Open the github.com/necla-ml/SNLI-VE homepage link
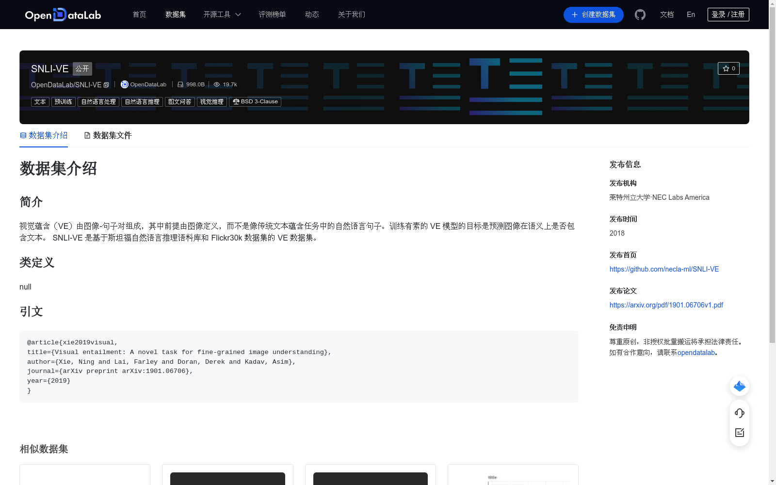This screenshot has height=485, width=776. point(664,269)
